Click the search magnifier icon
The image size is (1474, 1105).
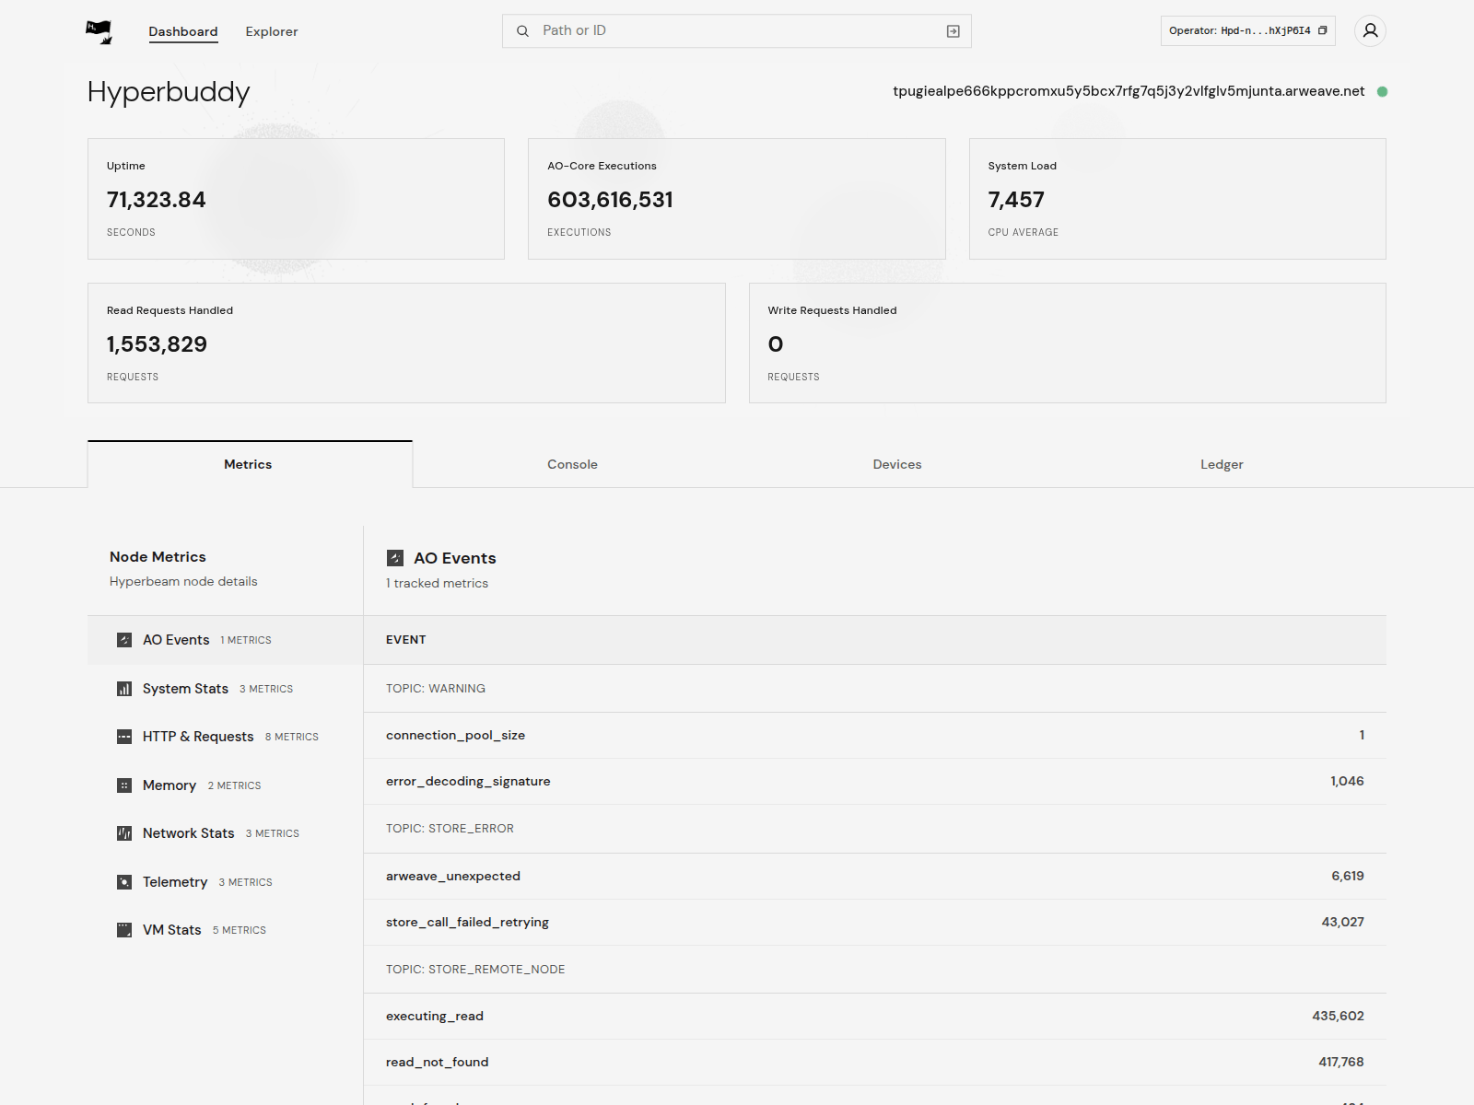522,31
